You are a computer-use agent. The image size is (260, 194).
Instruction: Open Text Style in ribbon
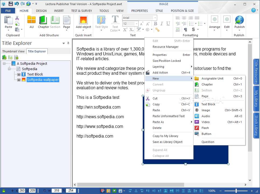(x=101, y=23)
